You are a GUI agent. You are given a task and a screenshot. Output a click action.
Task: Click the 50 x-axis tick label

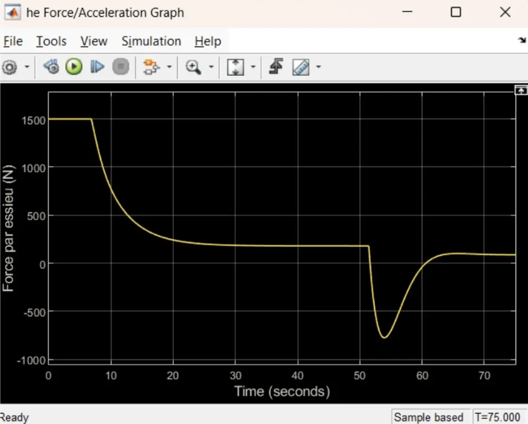pos(360,376)
